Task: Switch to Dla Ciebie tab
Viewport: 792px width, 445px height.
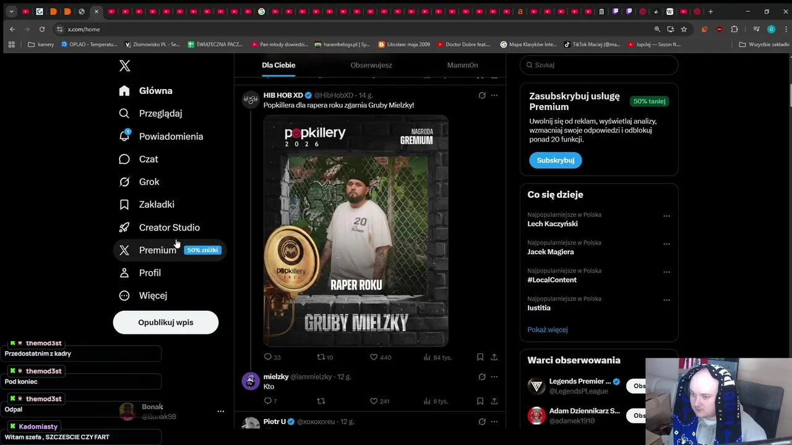Action: pyautogui.click(x=278, y=65)
